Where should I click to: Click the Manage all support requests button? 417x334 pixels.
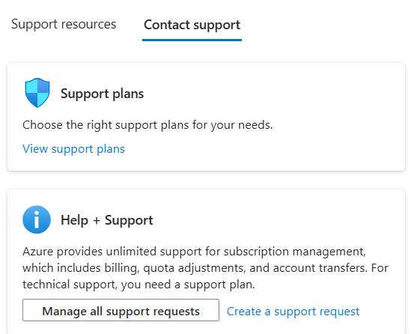point(121,310)
